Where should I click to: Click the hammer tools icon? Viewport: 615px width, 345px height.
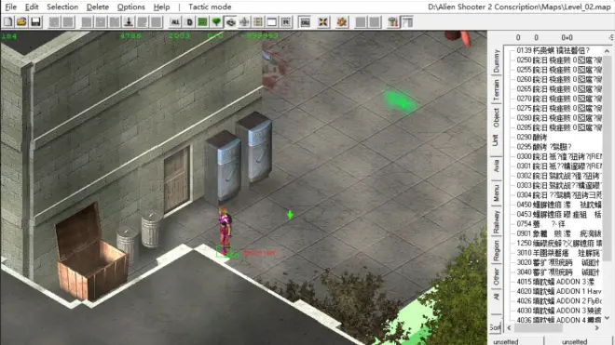(392, 22)
